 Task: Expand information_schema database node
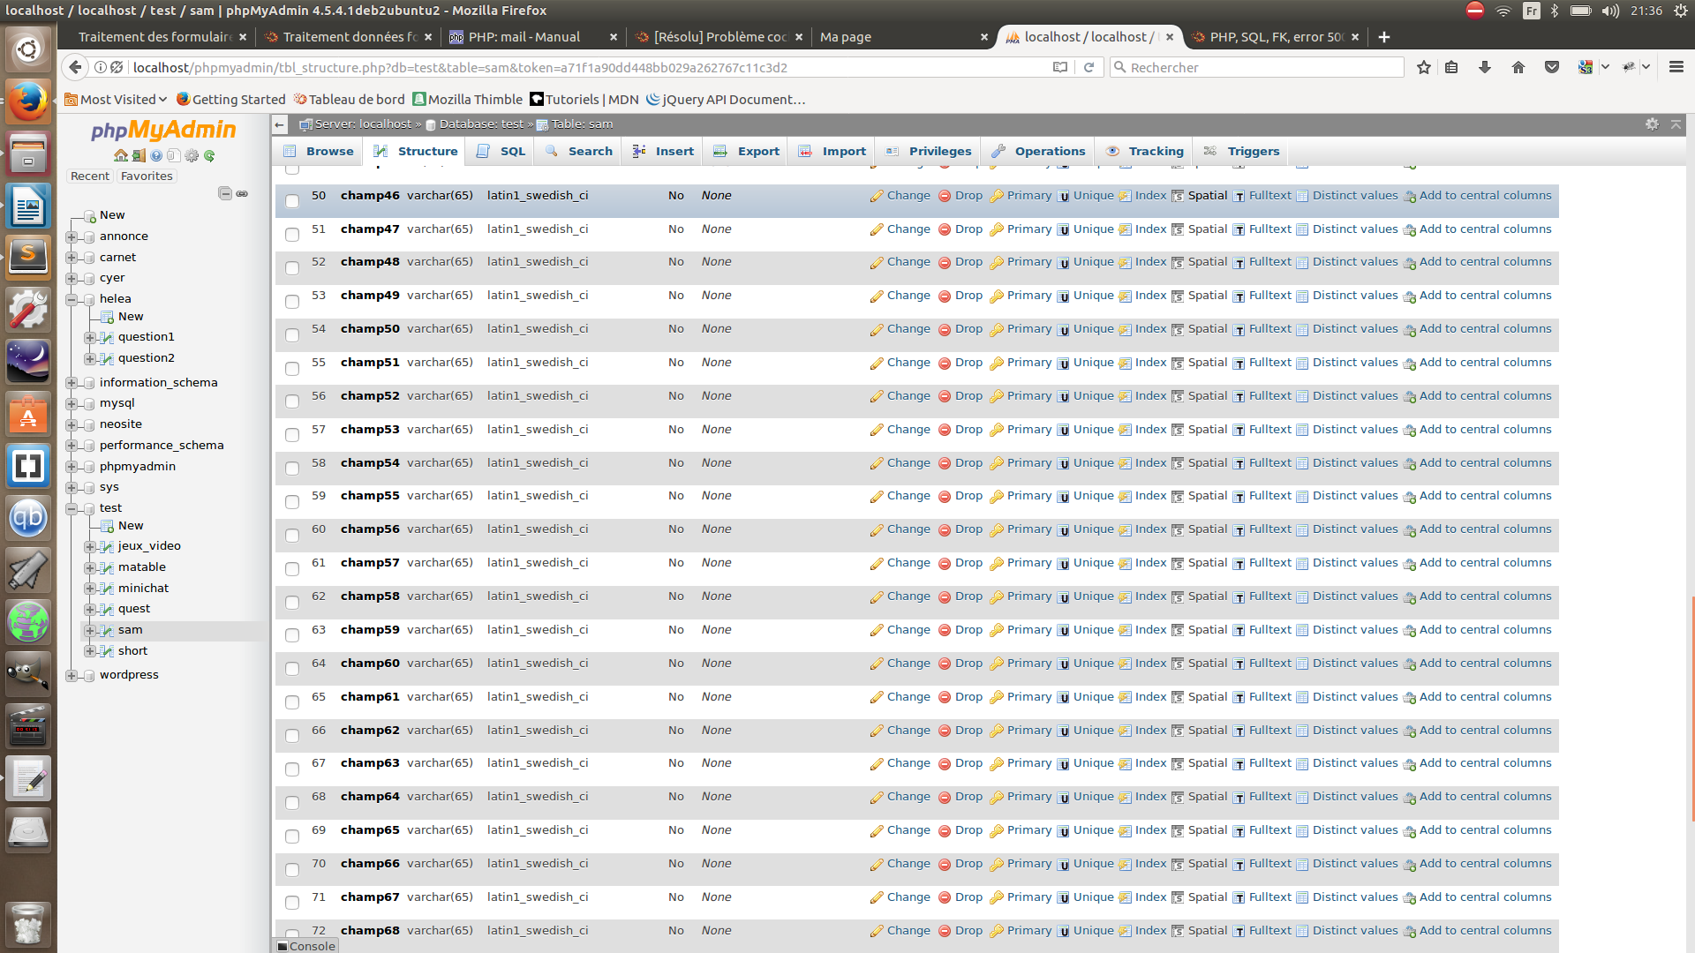[72, 383]
